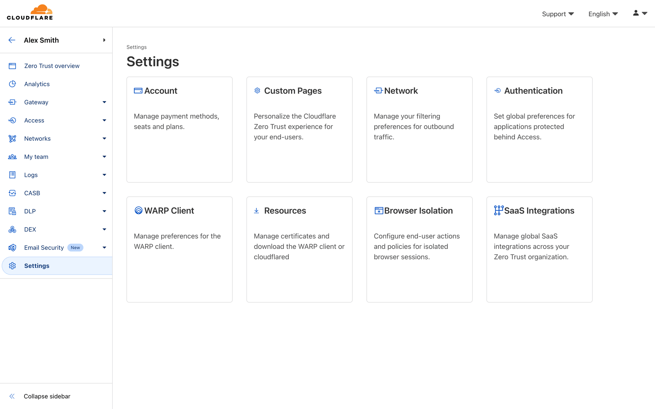Click the My team people icon
This screenshot has width=655, height=409.
tap(12, 157)
